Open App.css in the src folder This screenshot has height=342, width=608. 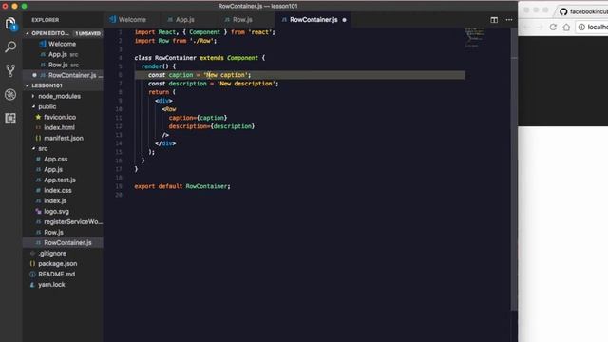click(x=55, y=159)
